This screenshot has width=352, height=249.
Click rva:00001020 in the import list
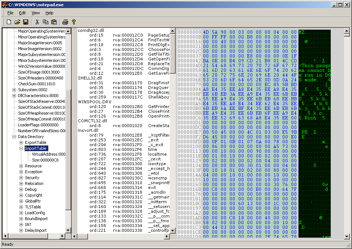(128, 126)
